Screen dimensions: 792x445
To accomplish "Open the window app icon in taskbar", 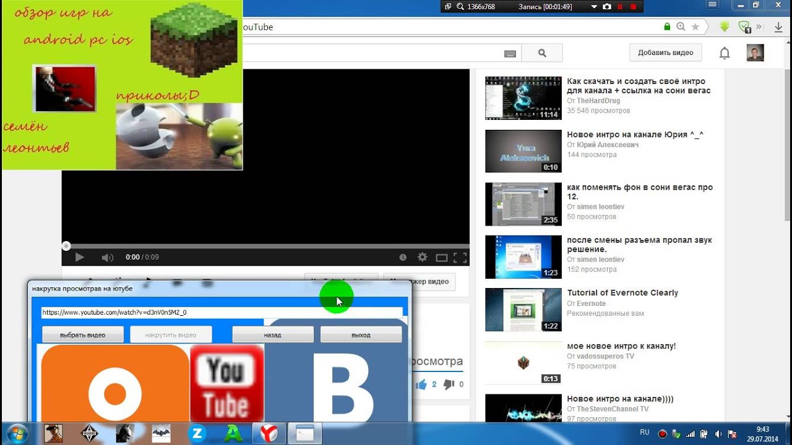I will (304, 433).
